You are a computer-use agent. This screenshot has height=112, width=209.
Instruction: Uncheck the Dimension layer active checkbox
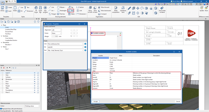(2, 79)
